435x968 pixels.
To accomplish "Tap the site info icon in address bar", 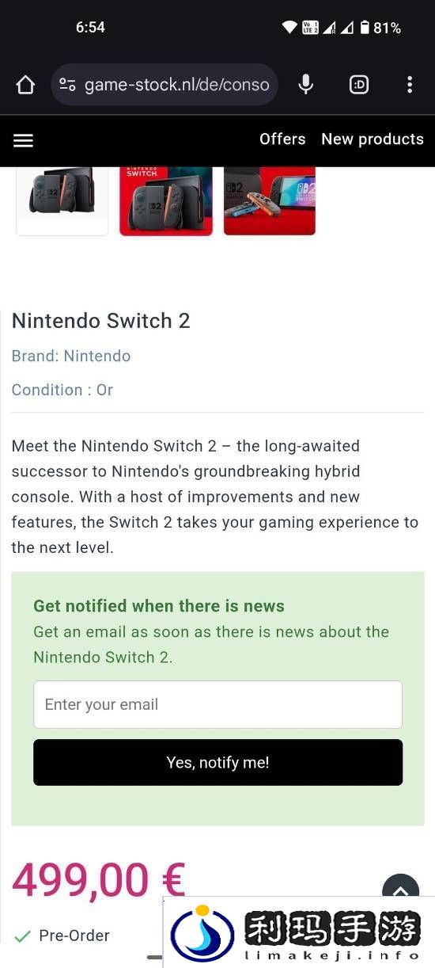I will point(68,85).
